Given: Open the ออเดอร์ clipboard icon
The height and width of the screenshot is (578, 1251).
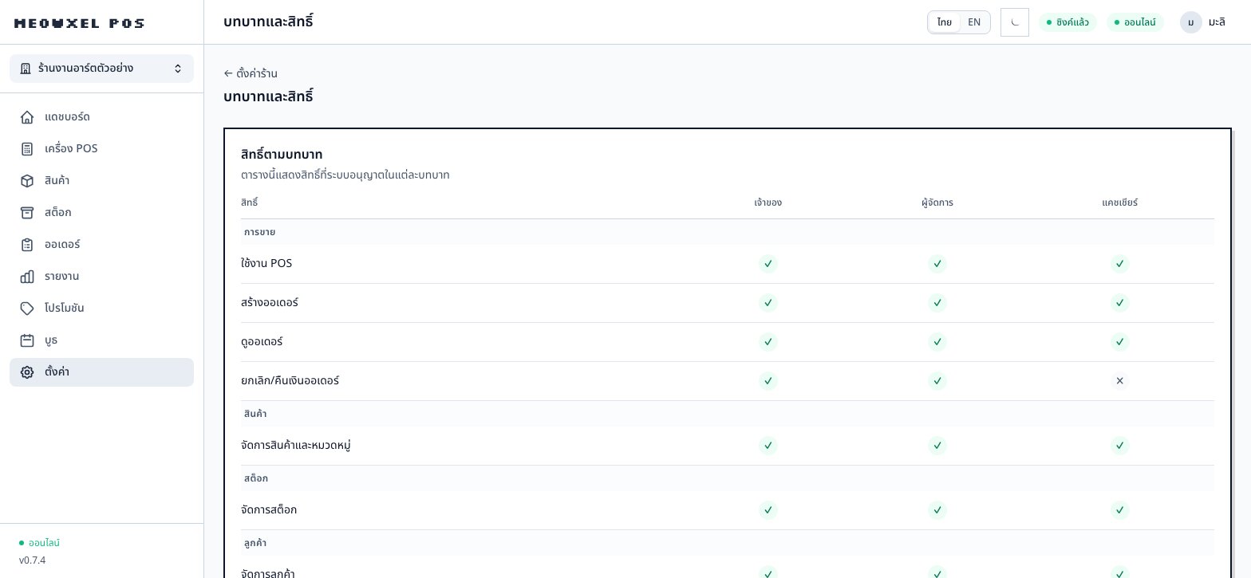Looking at the screenshot, I should click(27, 245).
